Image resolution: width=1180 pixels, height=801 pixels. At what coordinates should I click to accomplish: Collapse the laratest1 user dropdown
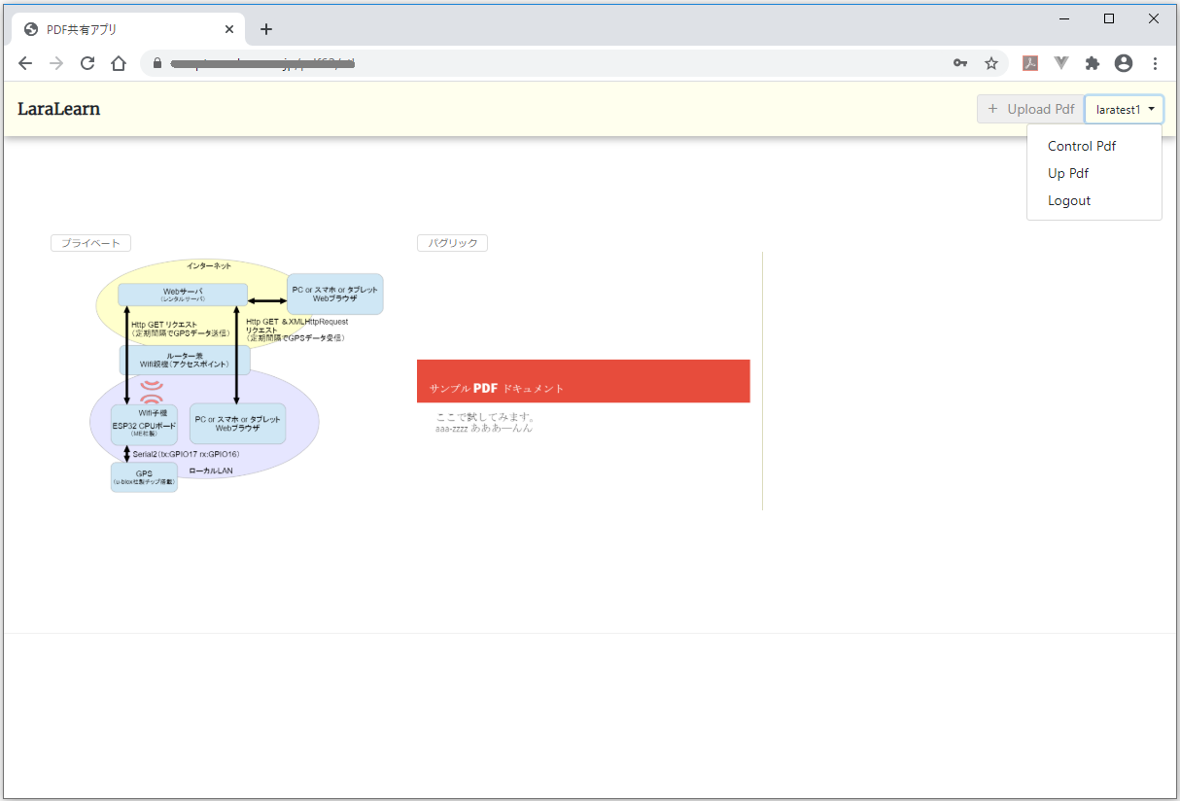tap(1125, 109)
